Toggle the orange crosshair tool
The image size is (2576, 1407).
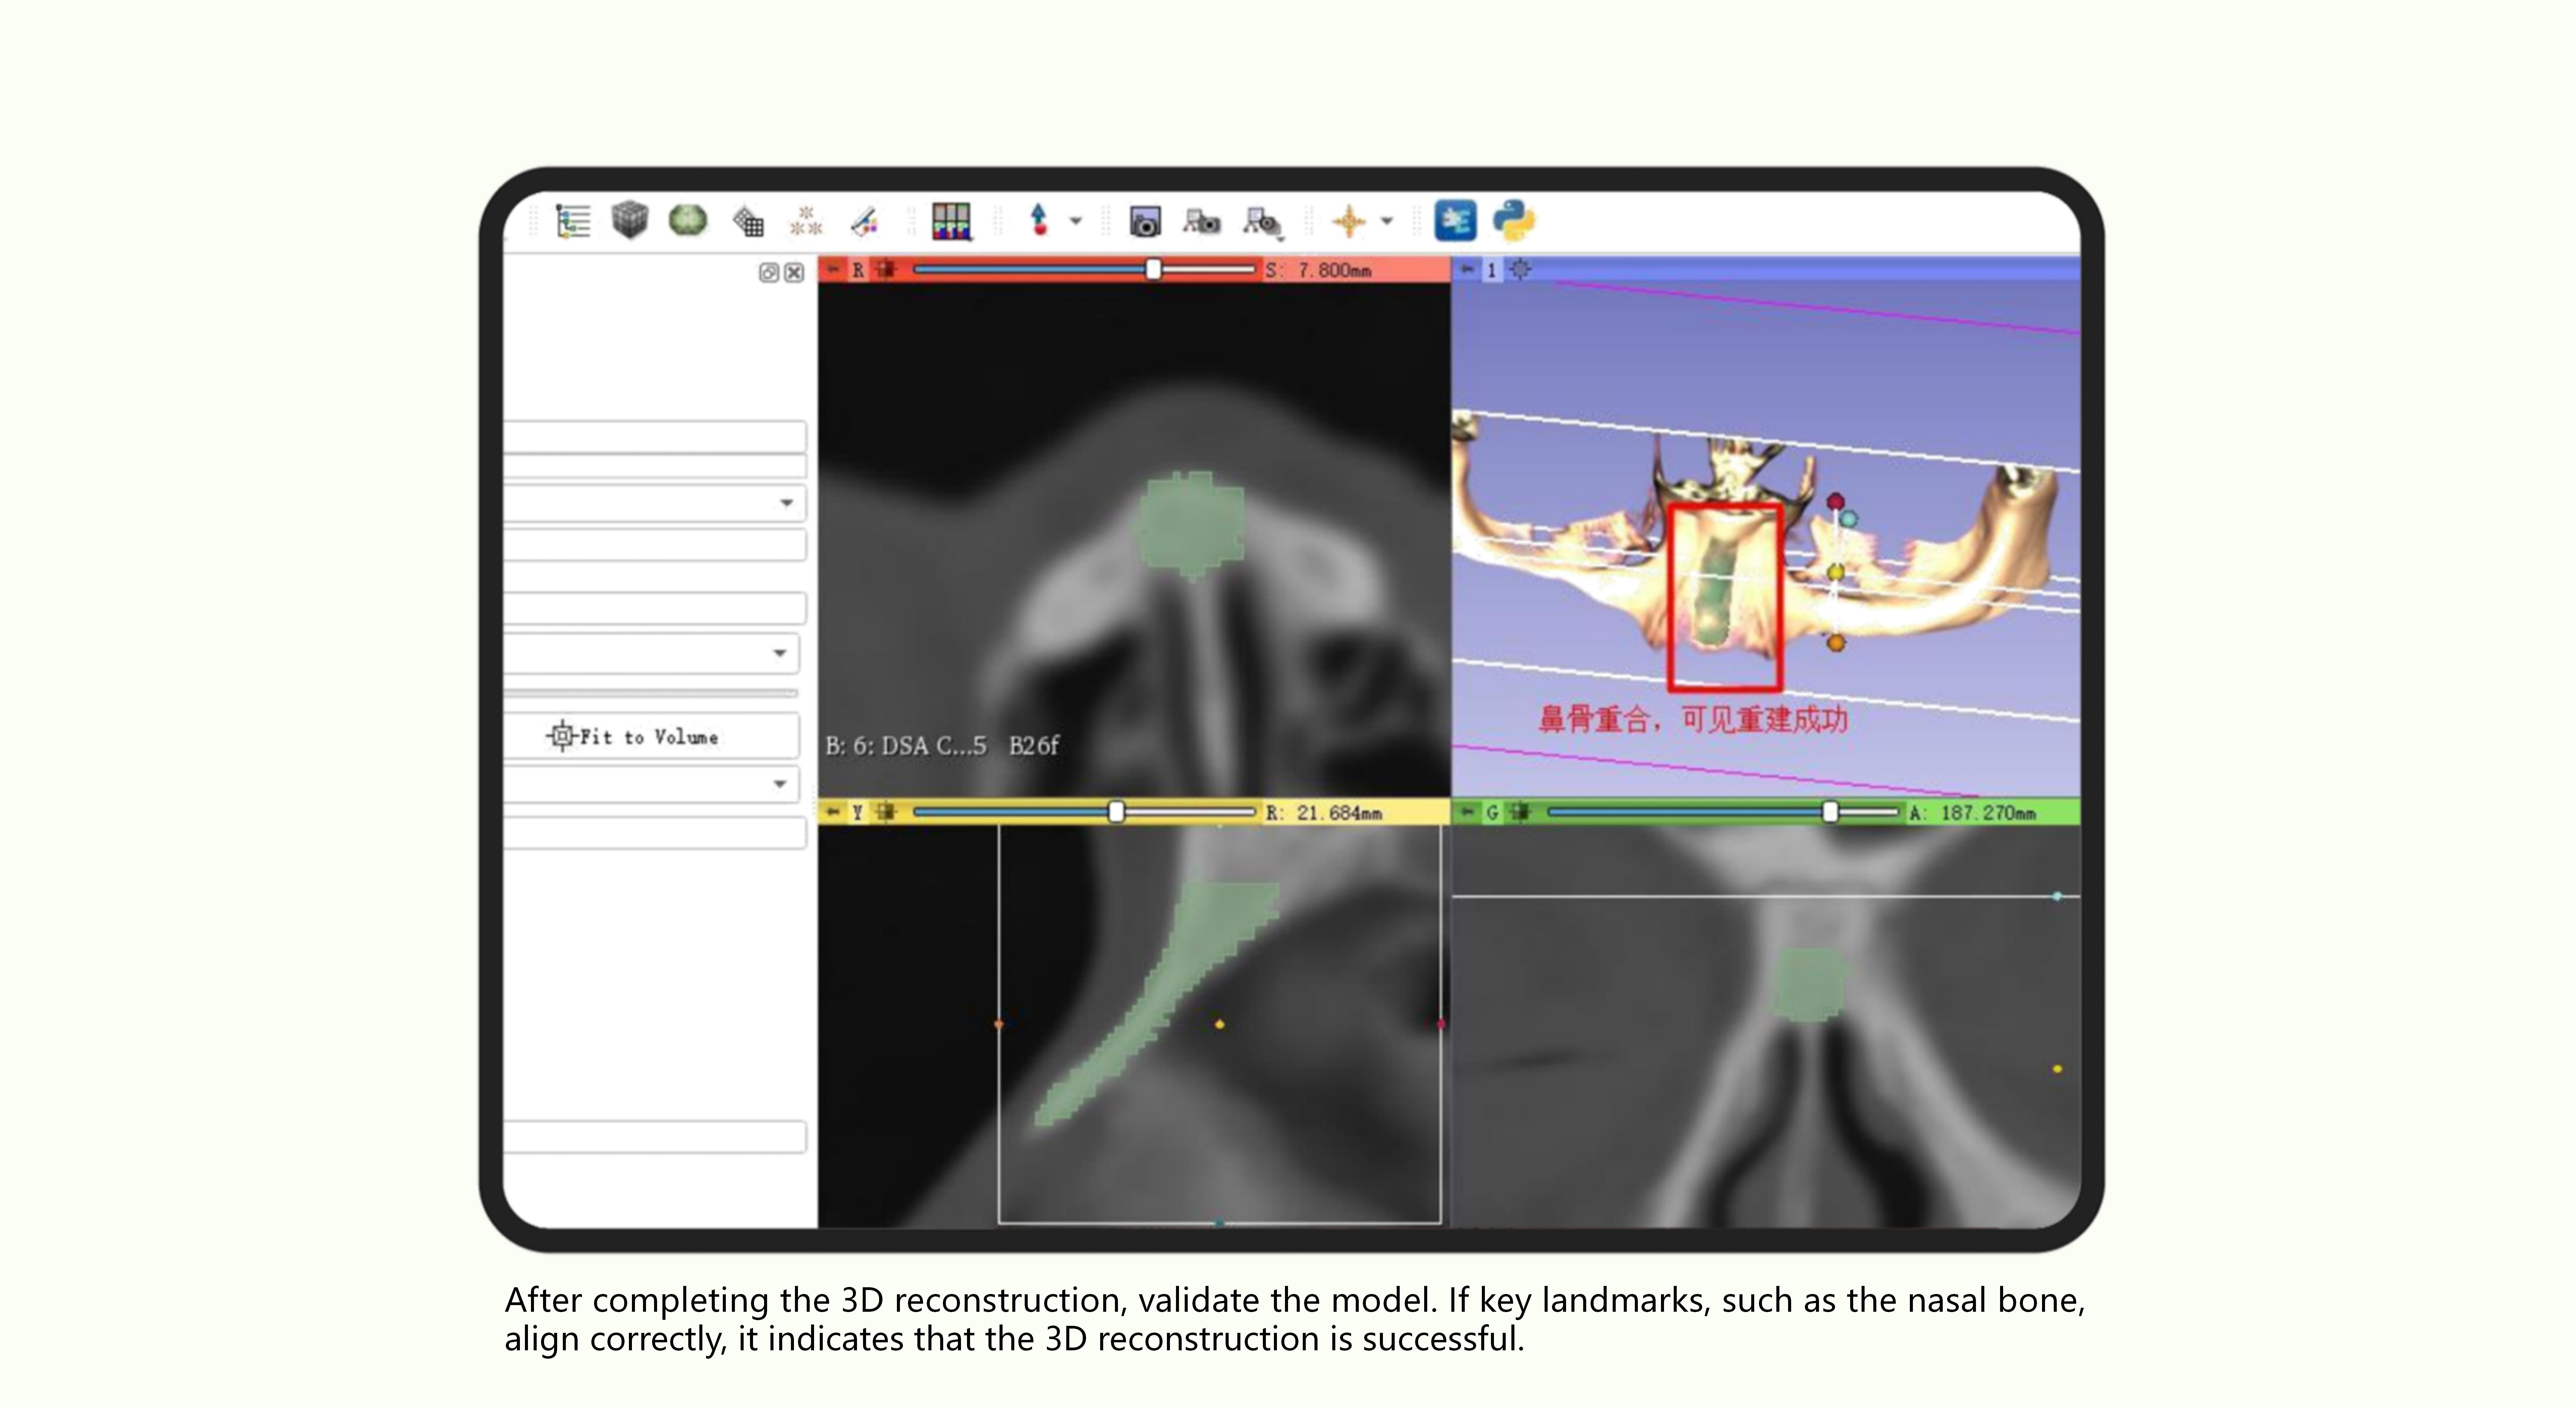pyautogui.click(x=1349, y=221)
